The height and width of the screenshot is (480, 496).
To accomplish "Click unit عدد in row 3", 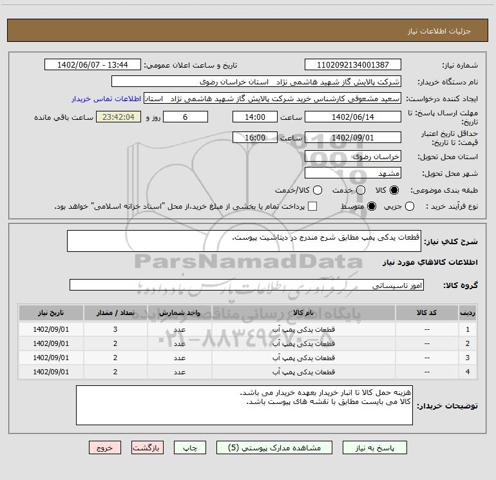I will [179, 358].
